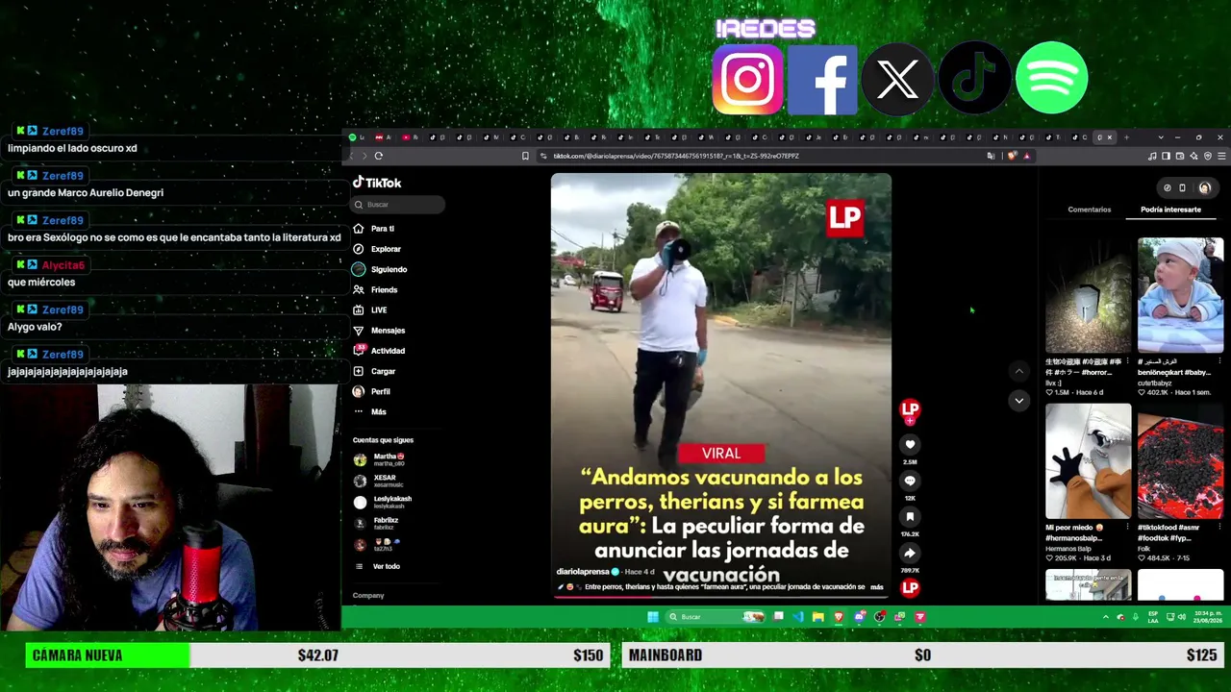Expand the Más menu
Image resolution: width=1231 pixels, height=692 pixels.
coord(370,411)
